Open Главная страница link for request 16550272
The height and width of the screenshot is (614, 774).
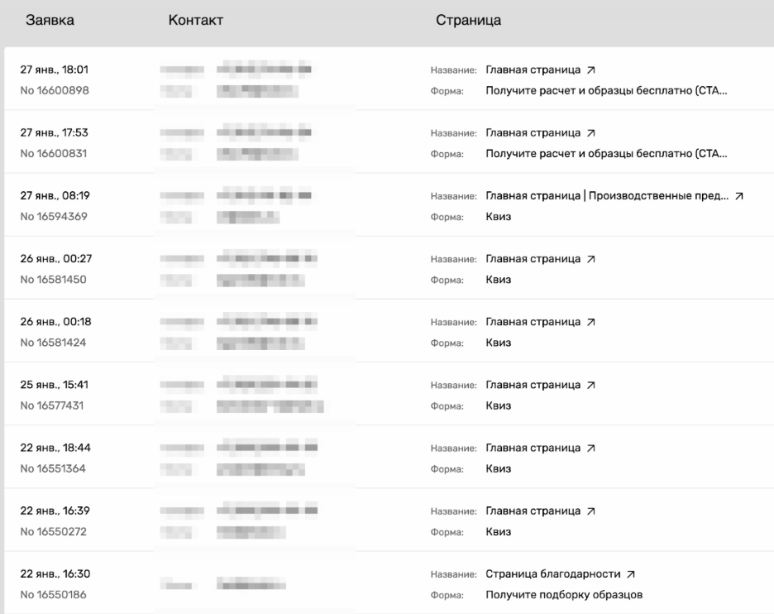tap(533, 511)
